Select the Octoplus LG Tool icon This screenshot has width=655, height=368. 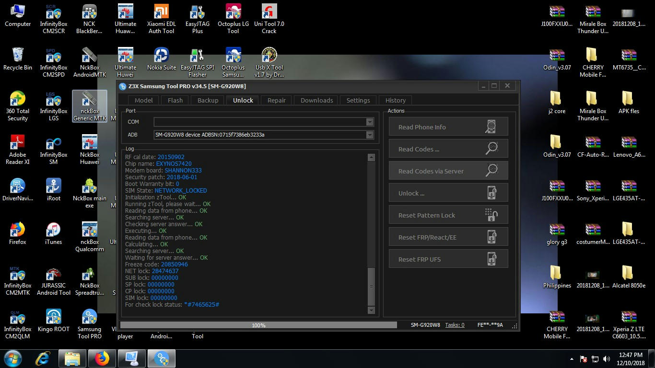tap(233, 19)
